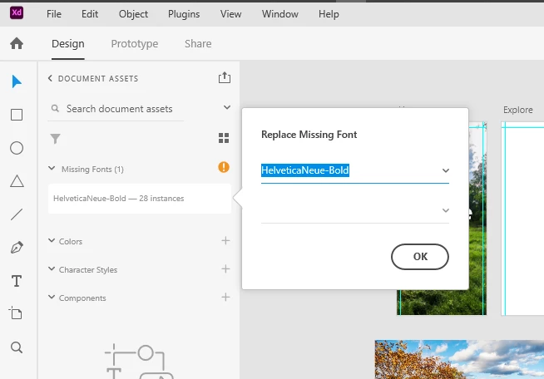
Task: Select the autumn tree sky image
Action: coord(459,360)
